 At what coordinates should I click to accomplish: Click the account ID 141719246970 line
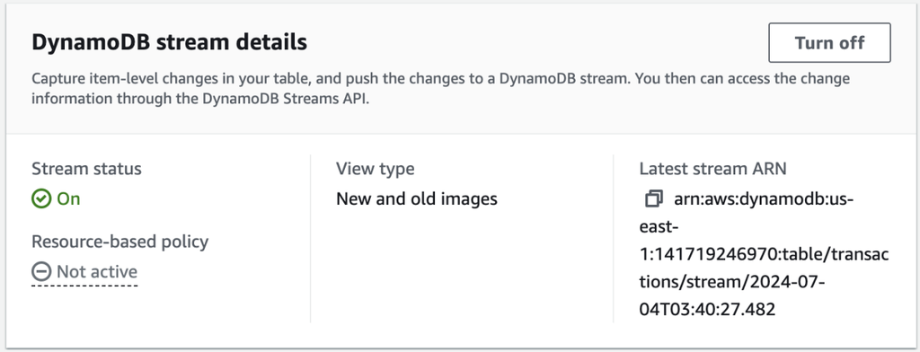coord(764,255)
